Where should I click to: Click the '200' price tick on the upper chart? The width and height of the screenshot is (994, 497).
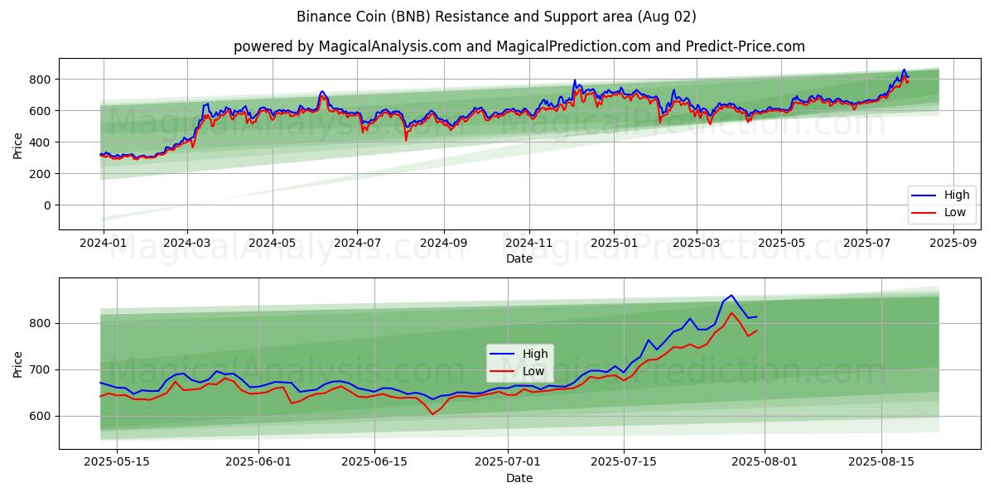[41, 174]
